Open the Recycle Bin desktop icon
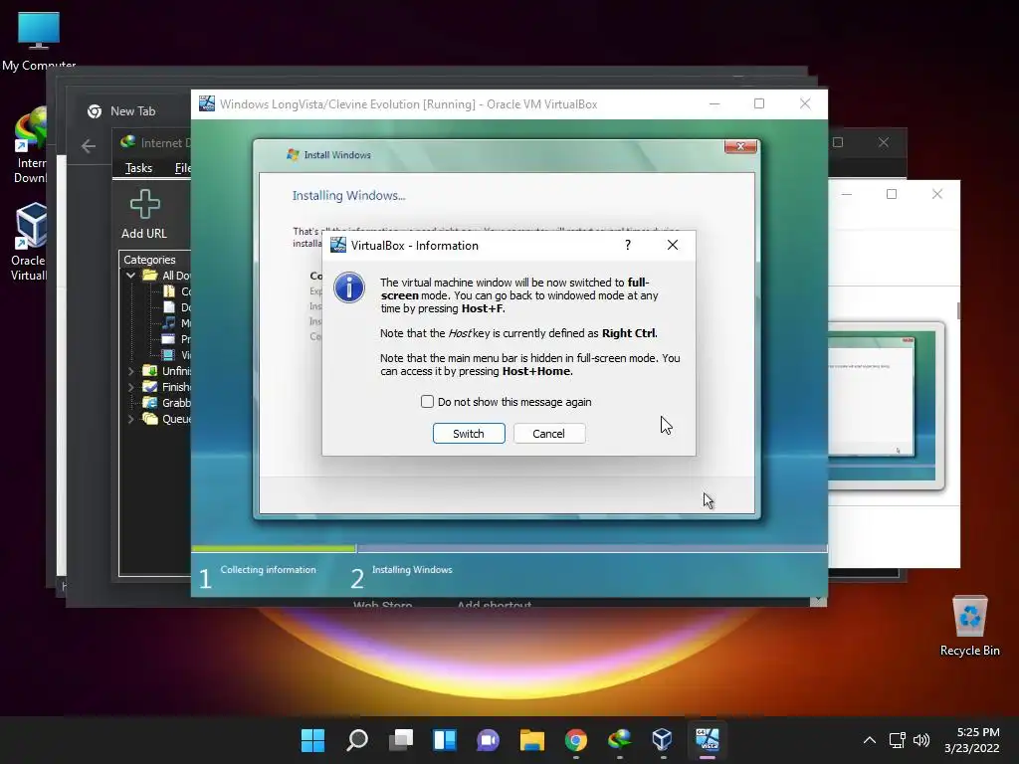Viewport: 1019px width, 764px height. tap(969, 627)
